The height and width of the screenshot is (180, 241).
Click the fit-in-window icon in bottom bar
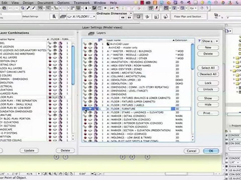(66, 174)
